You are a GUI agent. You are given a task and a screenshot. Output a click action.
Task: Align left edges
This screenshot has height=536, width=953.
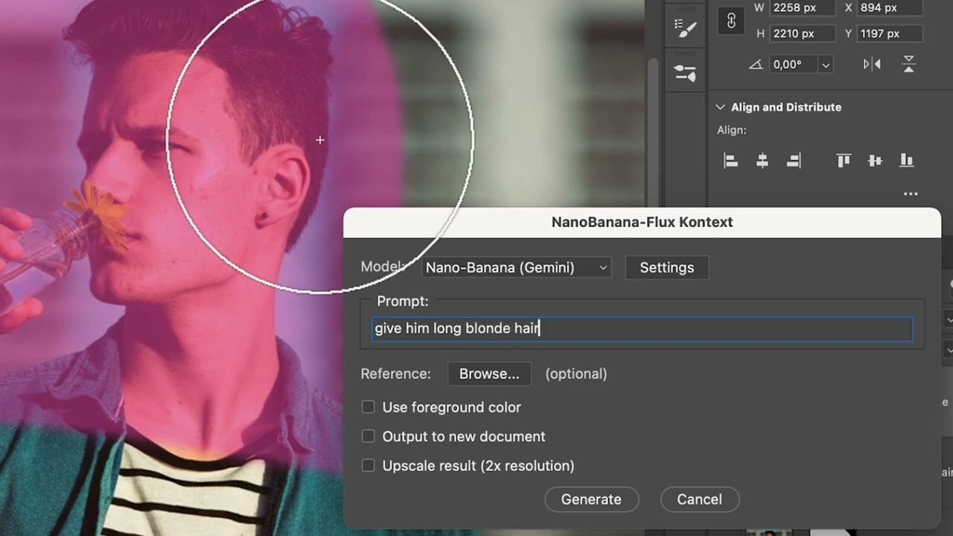coord(731,160)
